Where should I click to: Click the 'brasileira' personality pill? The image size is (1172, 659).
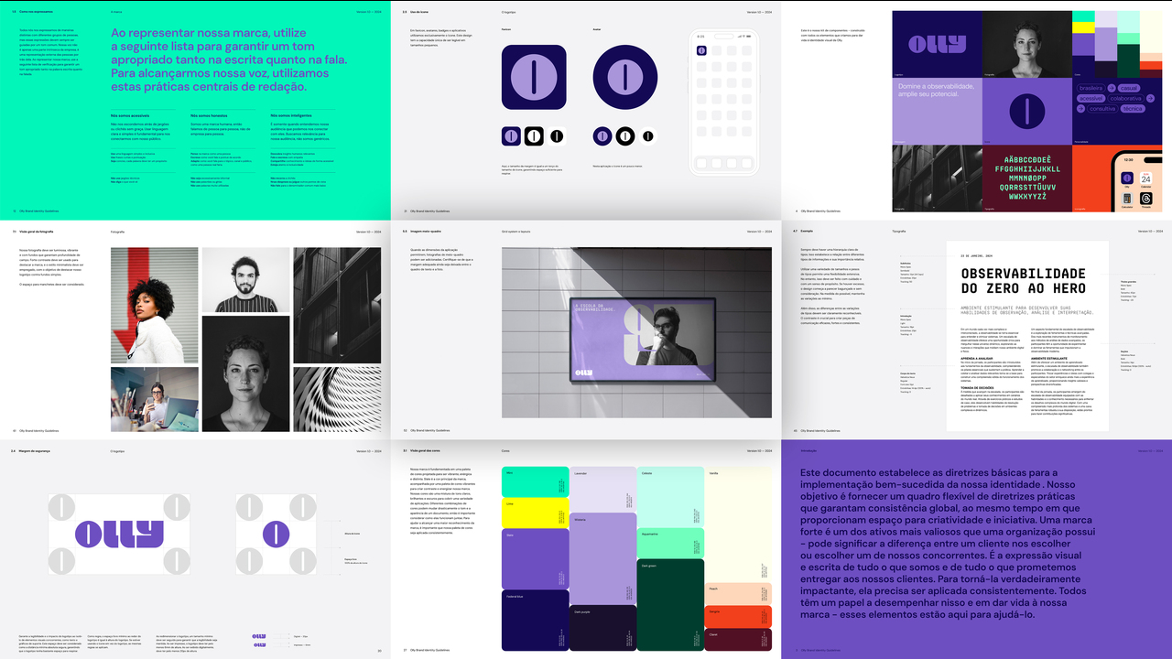1091,88
